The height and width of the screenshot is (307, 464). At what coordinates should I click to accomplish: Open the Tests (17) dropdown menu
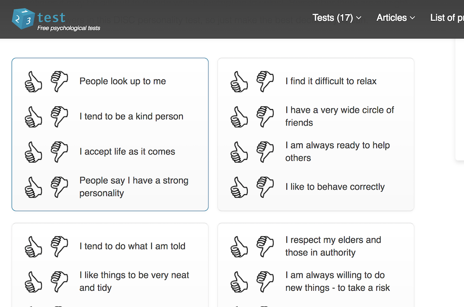click(336, 18)
